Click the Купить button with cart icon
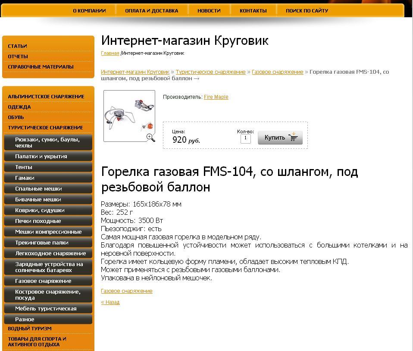Viewport: 413px width, 351px height. click(280, 138)
